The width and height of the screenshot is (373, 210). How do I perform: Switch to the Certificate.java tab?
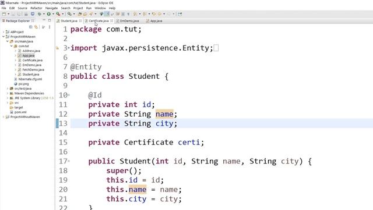[98, 21]
